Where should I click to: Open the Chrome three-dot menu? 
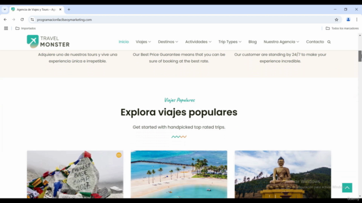357,20
